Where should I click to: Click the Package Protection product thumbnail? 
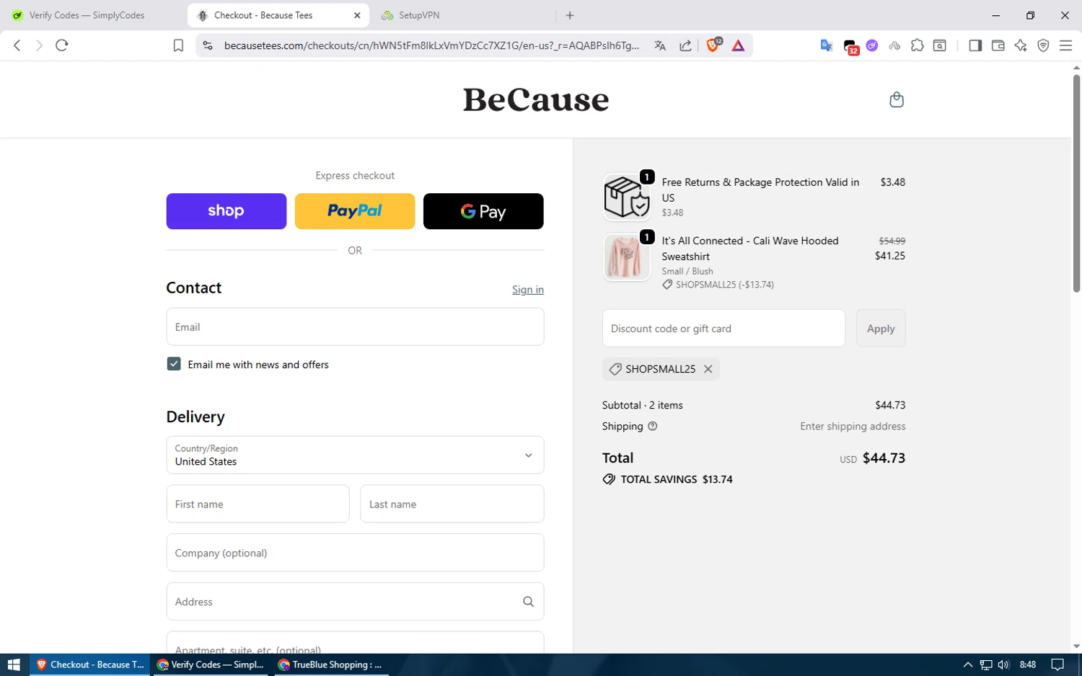[x=626, y=197]
